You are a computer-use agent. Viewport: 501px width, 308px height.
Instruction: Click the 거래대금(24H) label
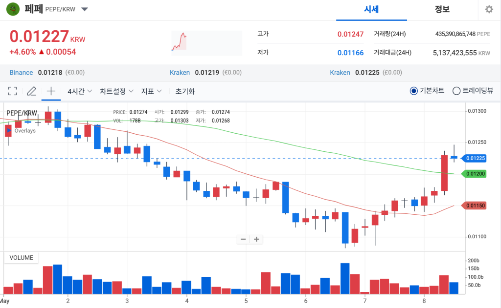(392, 53)
